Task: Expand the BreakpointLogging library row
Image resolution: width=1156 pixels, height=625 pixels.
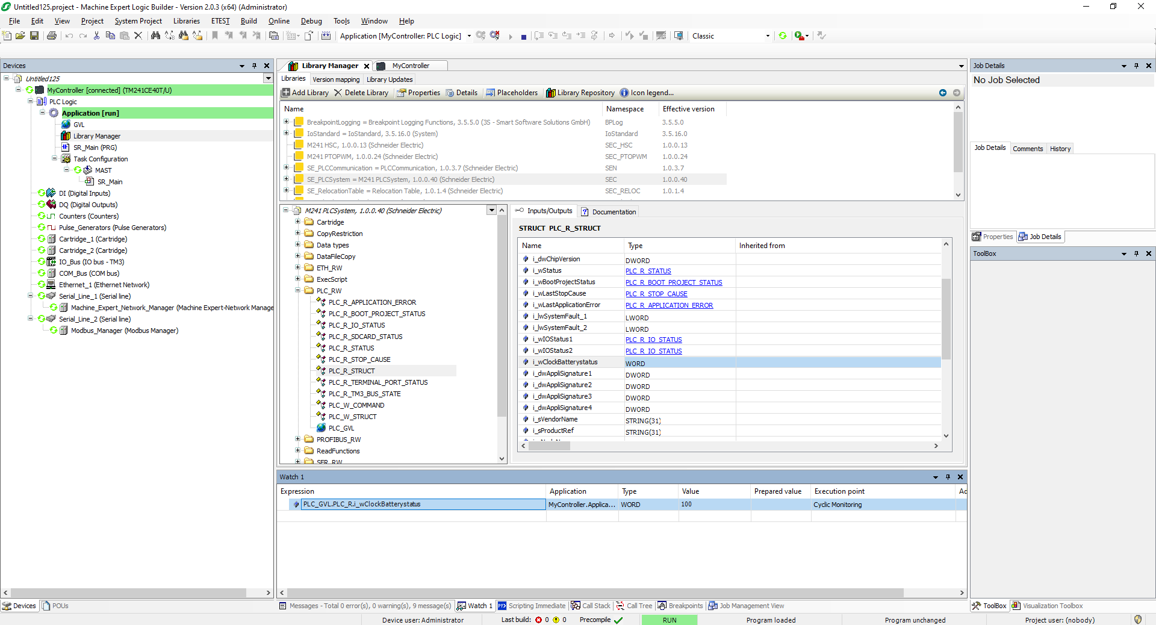Action: pos(287,122)
